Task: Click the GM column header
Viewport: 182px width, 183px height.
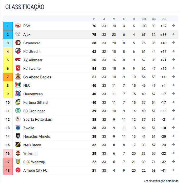Action: coord(144,19)
